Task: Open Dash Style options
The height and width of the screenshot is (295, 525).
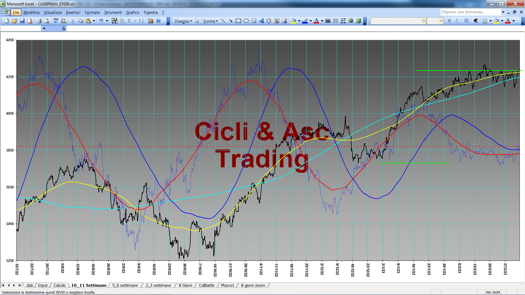Action: (x=336, y=21)
